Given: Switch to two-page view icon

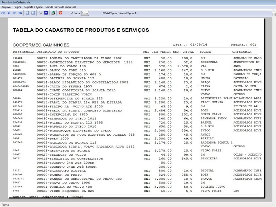Looking at the screenshot, I should [x=33, y=13].
